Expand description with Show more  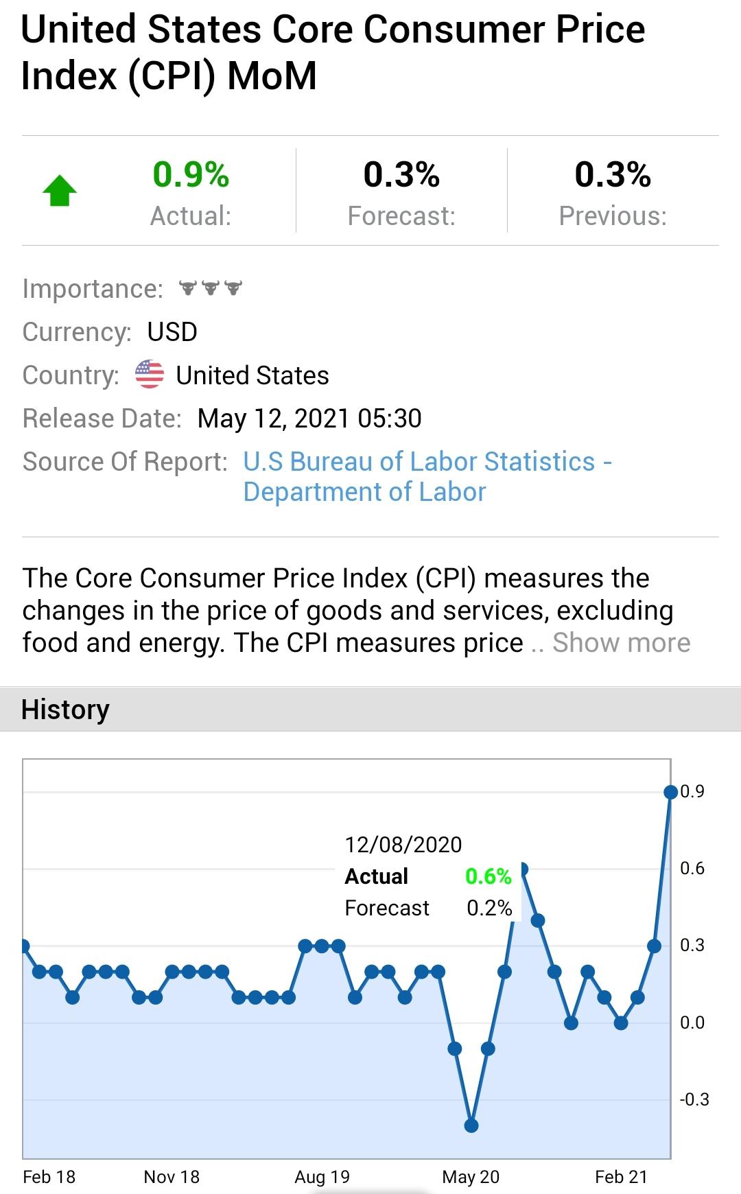pos(621,643)
